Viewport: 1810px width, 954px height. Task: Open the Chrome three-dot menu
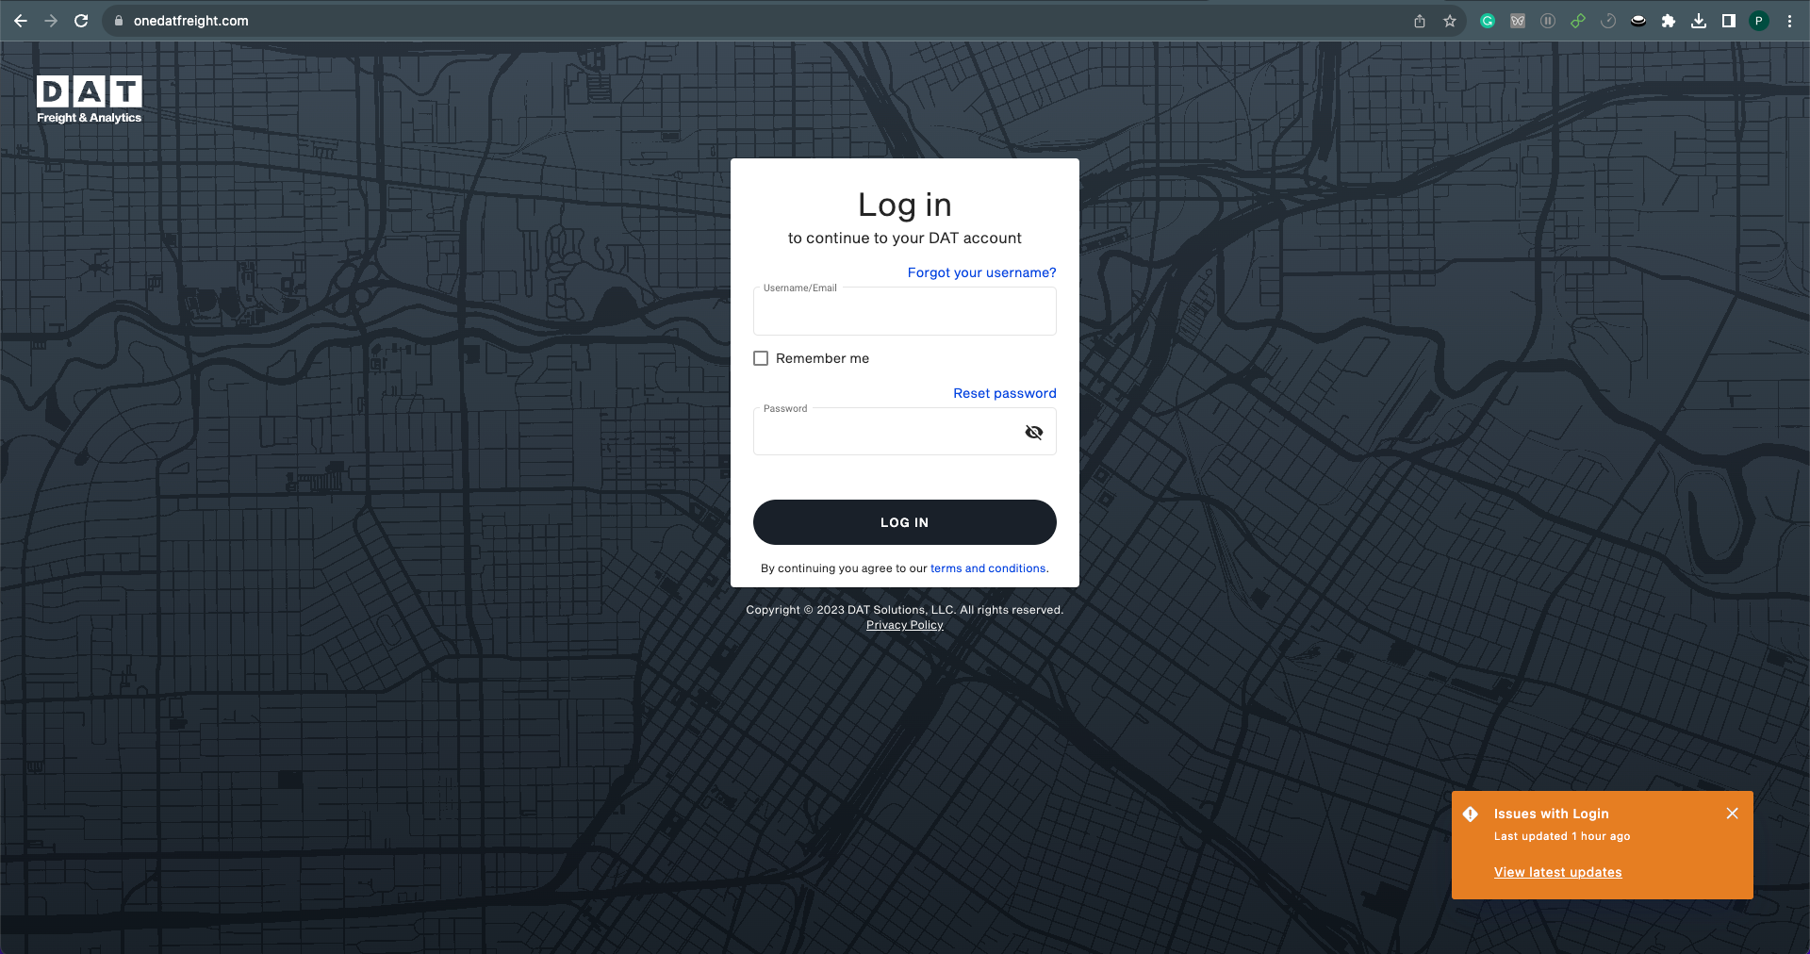click(x=1789, y=21)
